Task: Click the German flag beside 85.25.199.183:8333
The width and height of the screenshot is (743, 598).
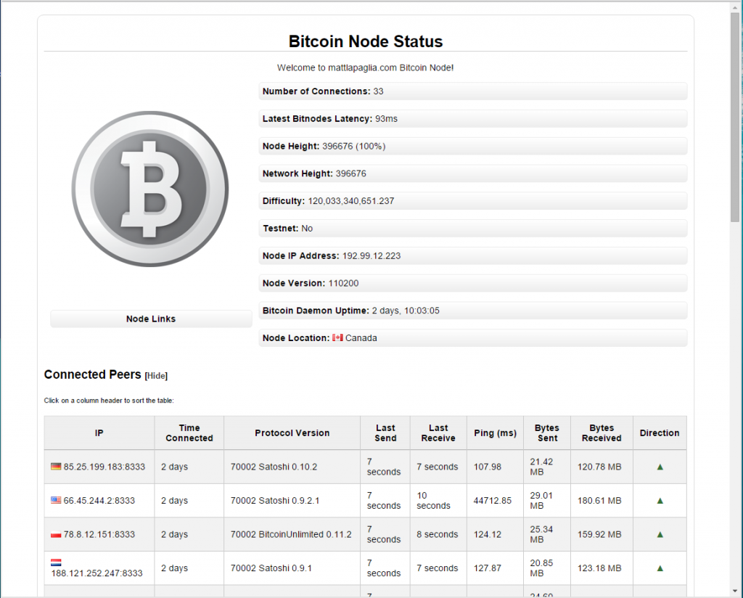Action: 56,466
